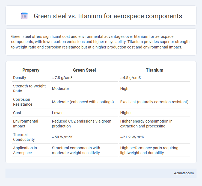Click the 'Green Steel' column header

pyautogui.click(x=84, y=70)
